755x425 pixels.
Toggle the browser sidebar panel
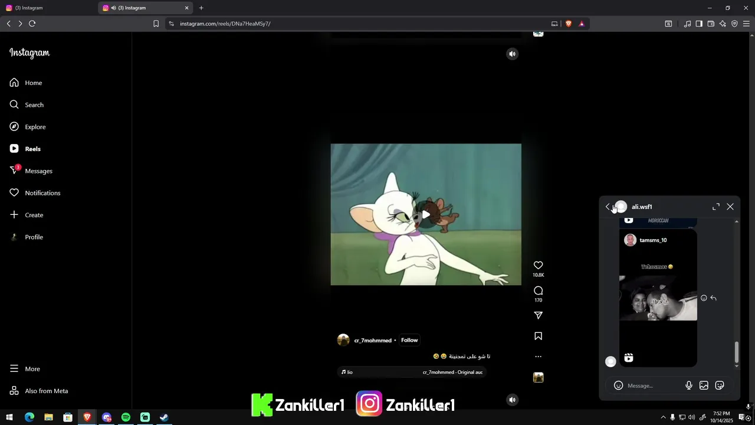coord(699,24)
